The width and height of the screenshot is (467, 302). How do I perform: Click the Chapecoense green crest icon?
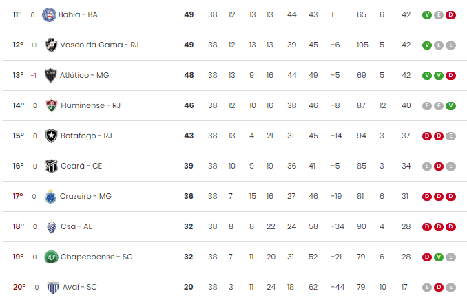pos(51,257)
